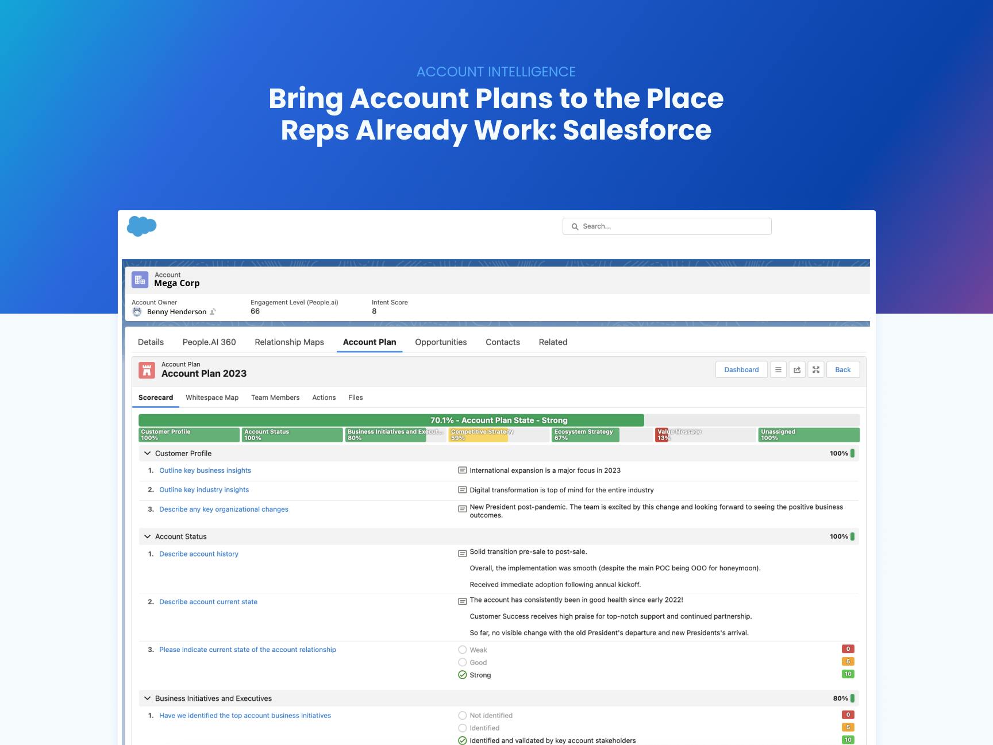Click the Search input field
The image size is (993, 745).
click(667, 226)
